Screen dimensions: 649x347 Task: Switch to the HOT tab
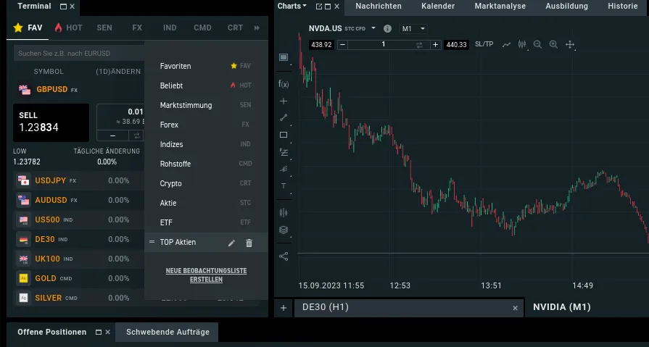coord(69,28)
